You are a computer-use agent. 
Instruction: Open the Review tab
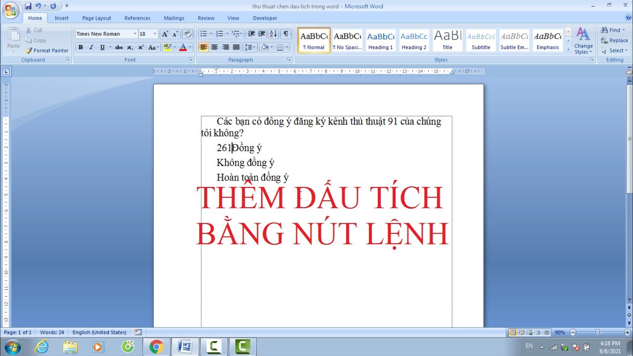206,18
